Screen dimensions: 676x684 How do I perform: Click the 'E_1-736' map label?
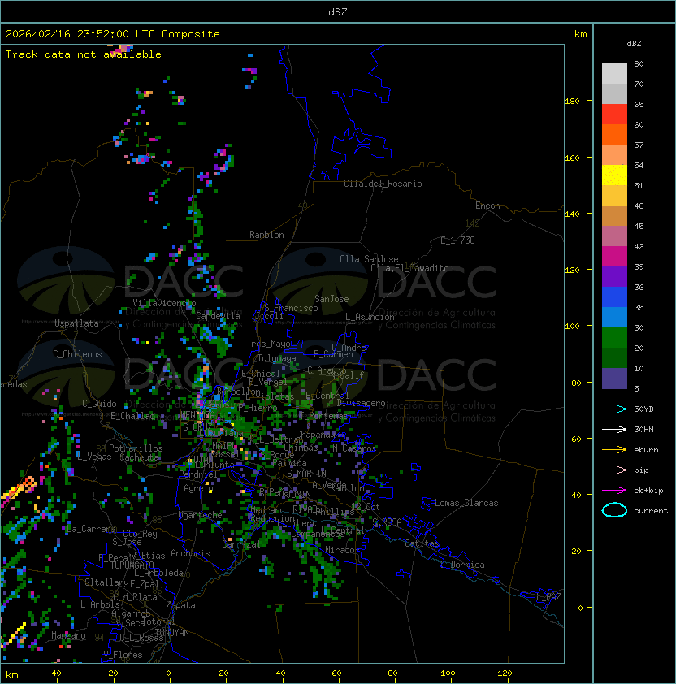pyautogui.click(x=457, y=240)
